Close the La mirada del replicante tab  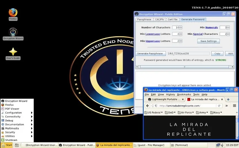pos(222,99)
